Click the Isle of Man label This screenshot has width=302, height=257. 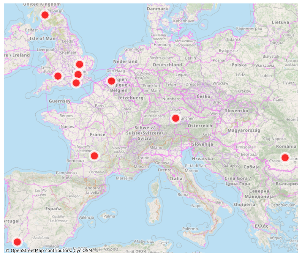pos(43,38)
